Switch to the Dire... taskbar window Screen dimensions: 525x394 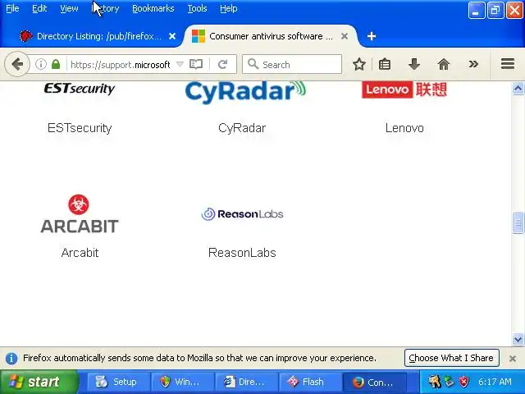point(246,382)
